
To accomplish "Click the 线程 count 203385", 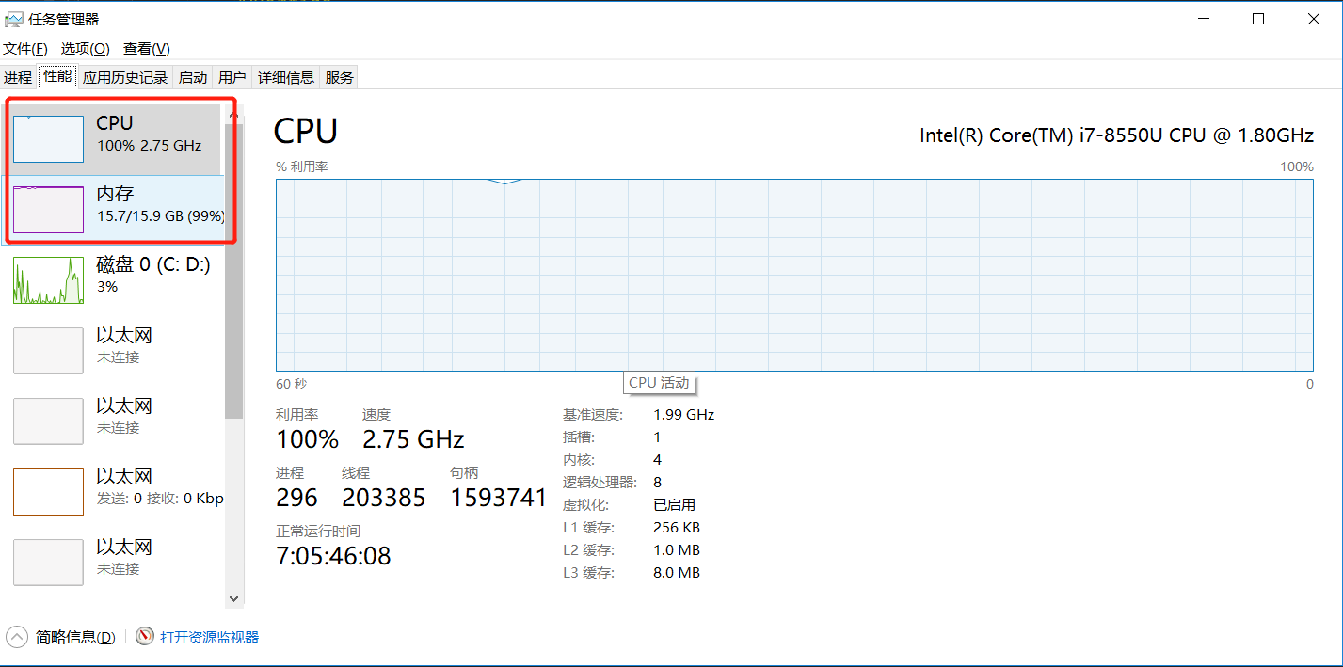I will (x=384, y=498).
